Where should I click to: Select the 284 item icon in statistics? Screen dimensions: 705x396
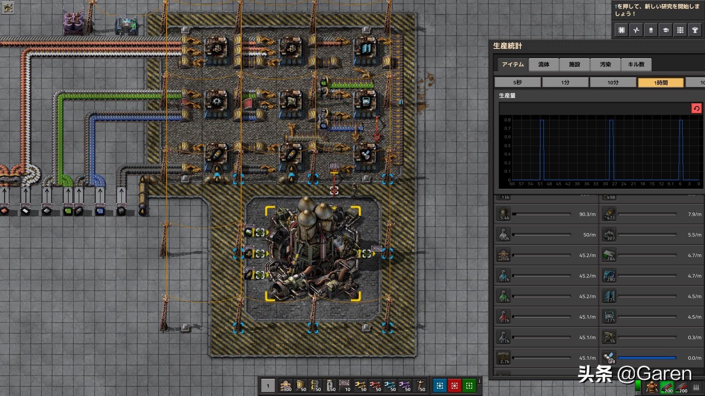(610, 255)
